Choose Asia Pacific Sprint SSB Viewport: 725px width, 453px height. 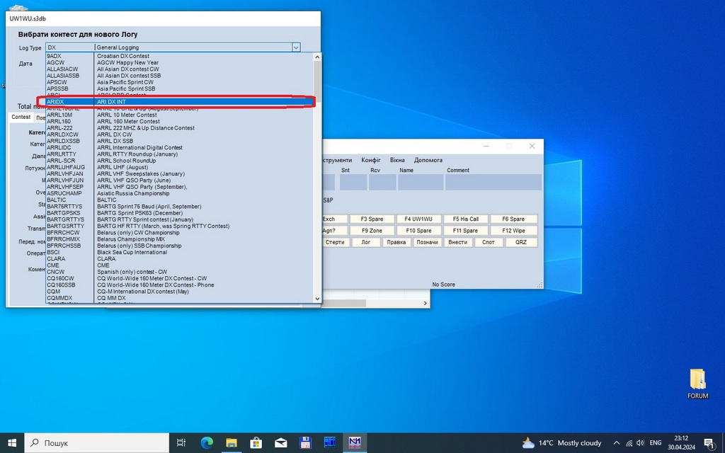coord(180,88)
